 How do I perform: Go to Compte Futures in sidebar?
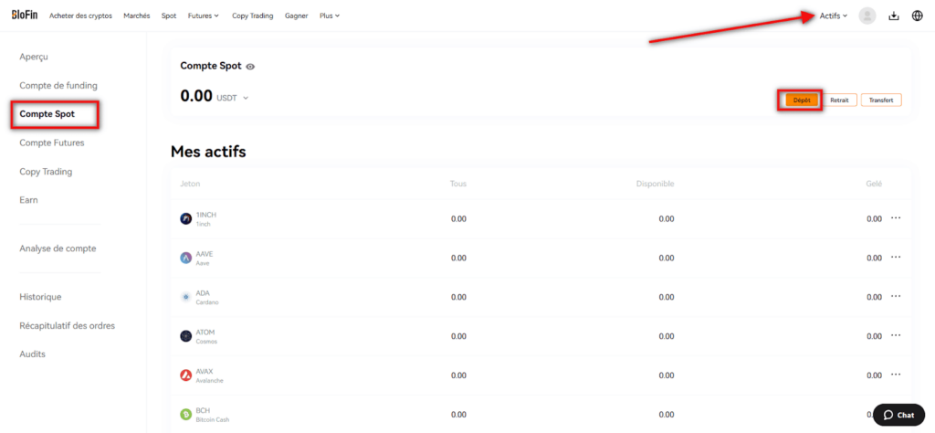(x=51, y=143)
